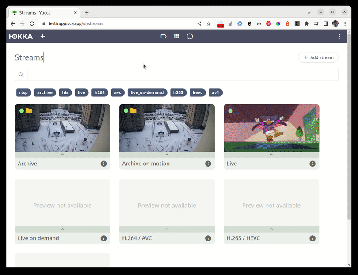Show info for the Archive stream
Viewport: 358px width, 275px height.
point(104,164)
